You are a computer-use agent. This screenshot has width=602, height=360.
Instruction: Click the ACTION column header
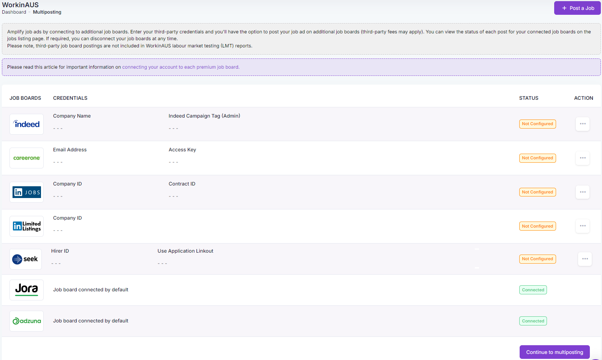tap(583, 98)
